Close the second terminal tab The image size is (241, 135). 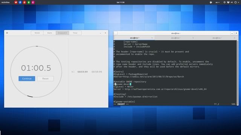coord(193,38)
